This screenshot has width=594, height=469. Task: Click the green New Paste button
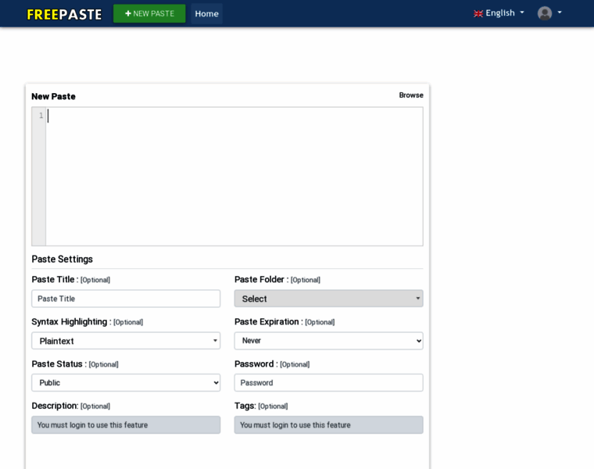coord(149,13)
